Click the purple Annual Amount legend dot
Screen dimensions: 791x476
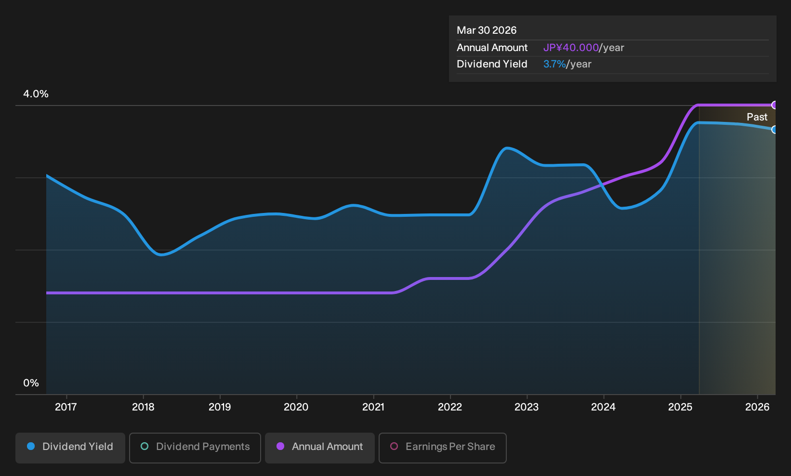280,446
